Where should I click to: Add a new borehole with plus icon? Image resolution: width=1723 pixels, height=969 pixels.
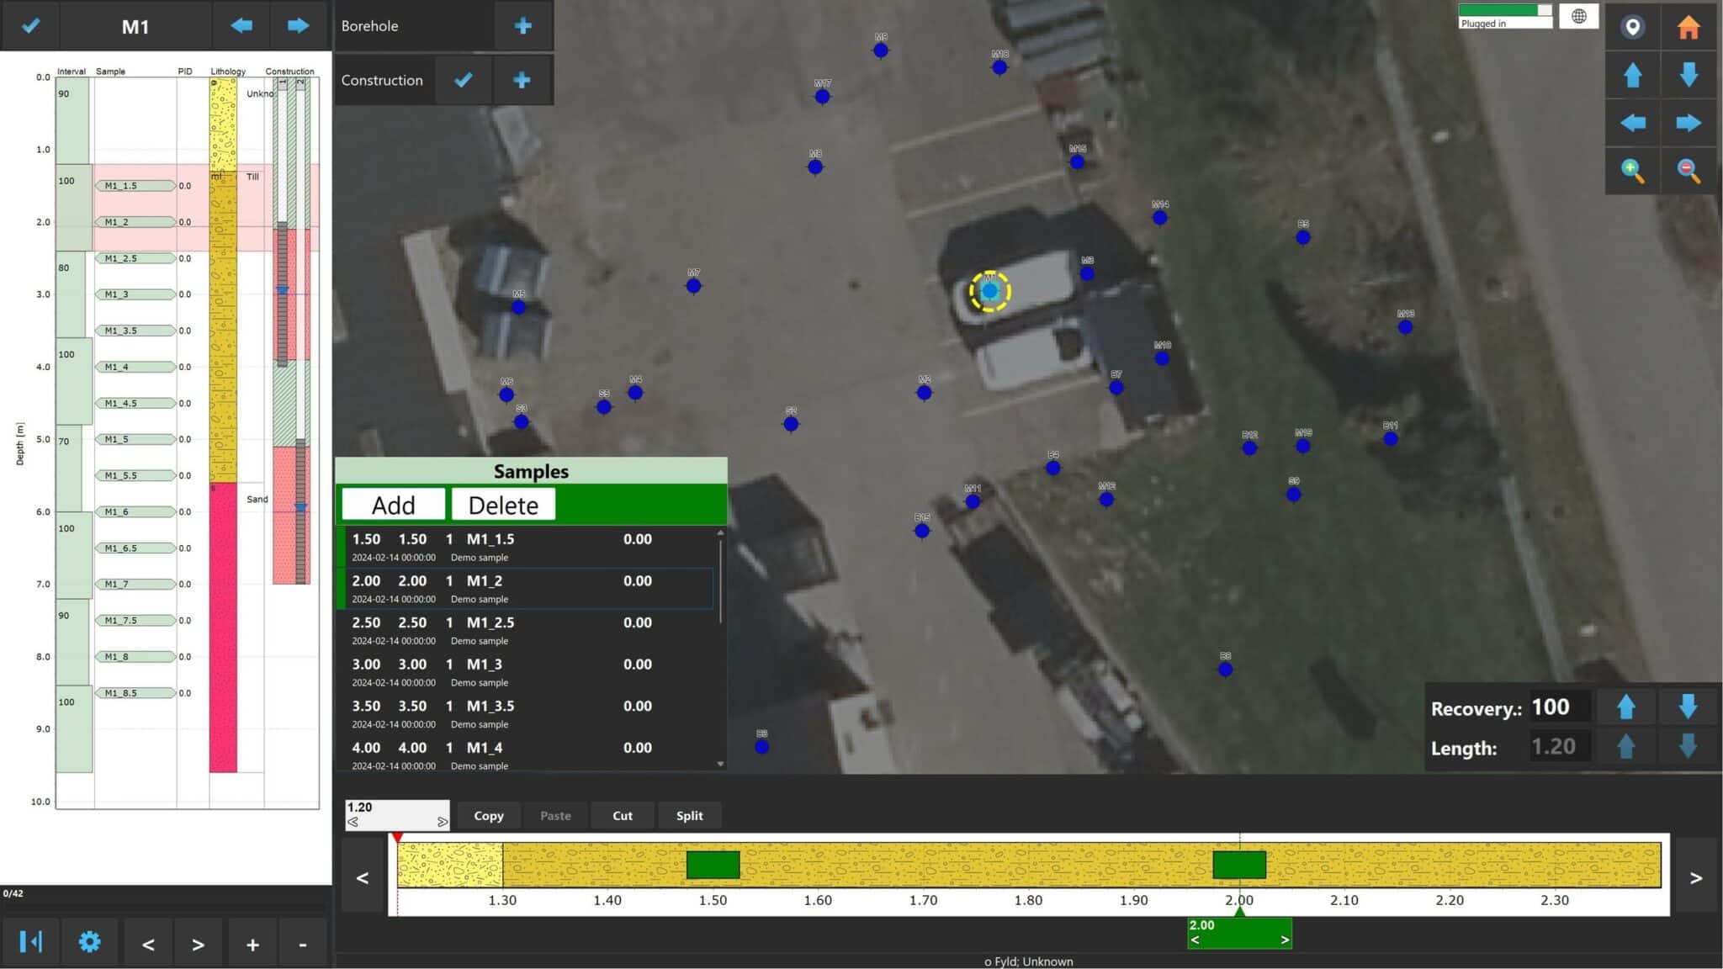pos(522,26)
